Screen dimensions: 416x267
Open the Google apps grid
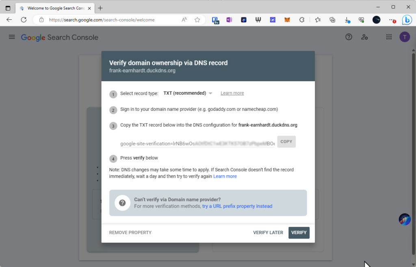coord(389,37)
